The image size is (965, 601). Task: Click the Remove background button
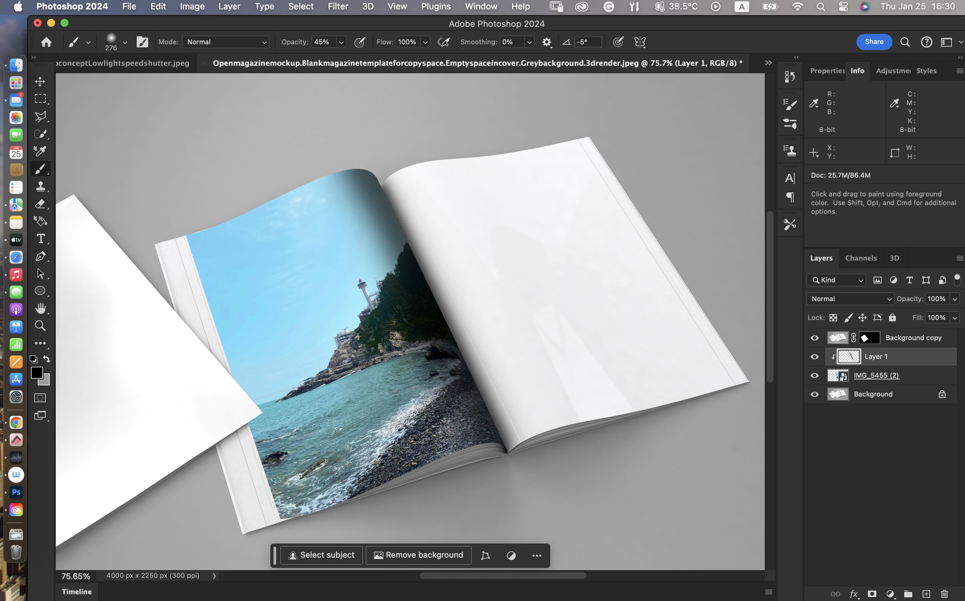point(418,555)
